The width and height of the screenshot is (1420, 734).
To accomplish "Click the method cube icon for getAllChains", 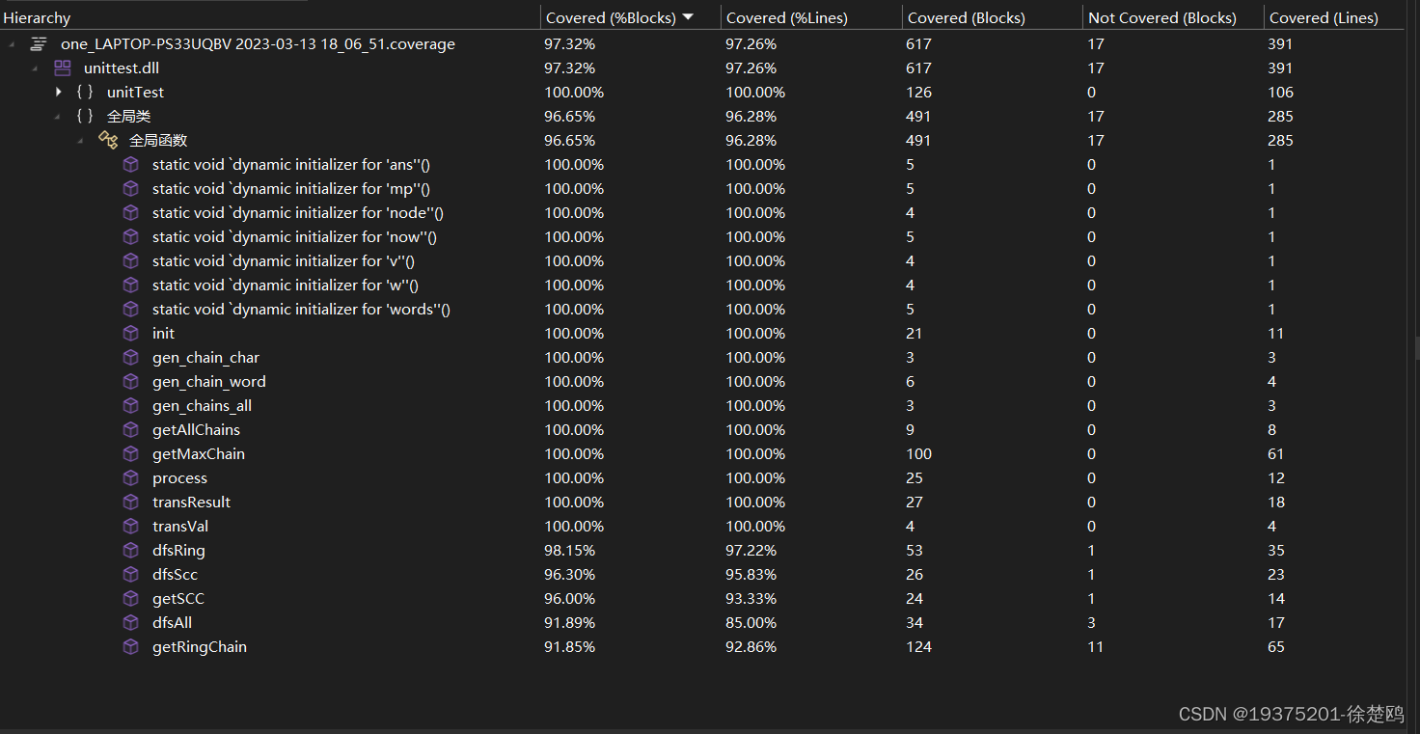I will click(131, 430).
